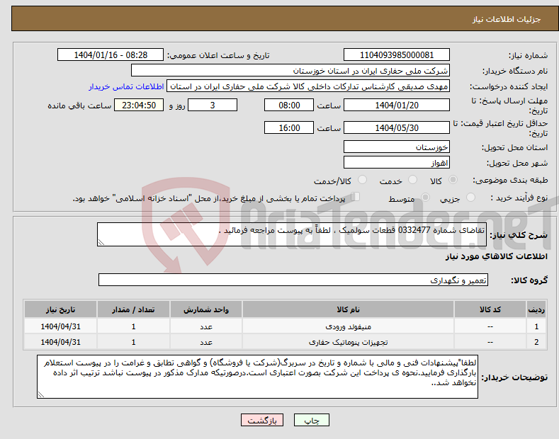Open buyer contact info link اطلاعات تماس خریدار
Screen dimensions: 559x439
[x=126, y=86]
